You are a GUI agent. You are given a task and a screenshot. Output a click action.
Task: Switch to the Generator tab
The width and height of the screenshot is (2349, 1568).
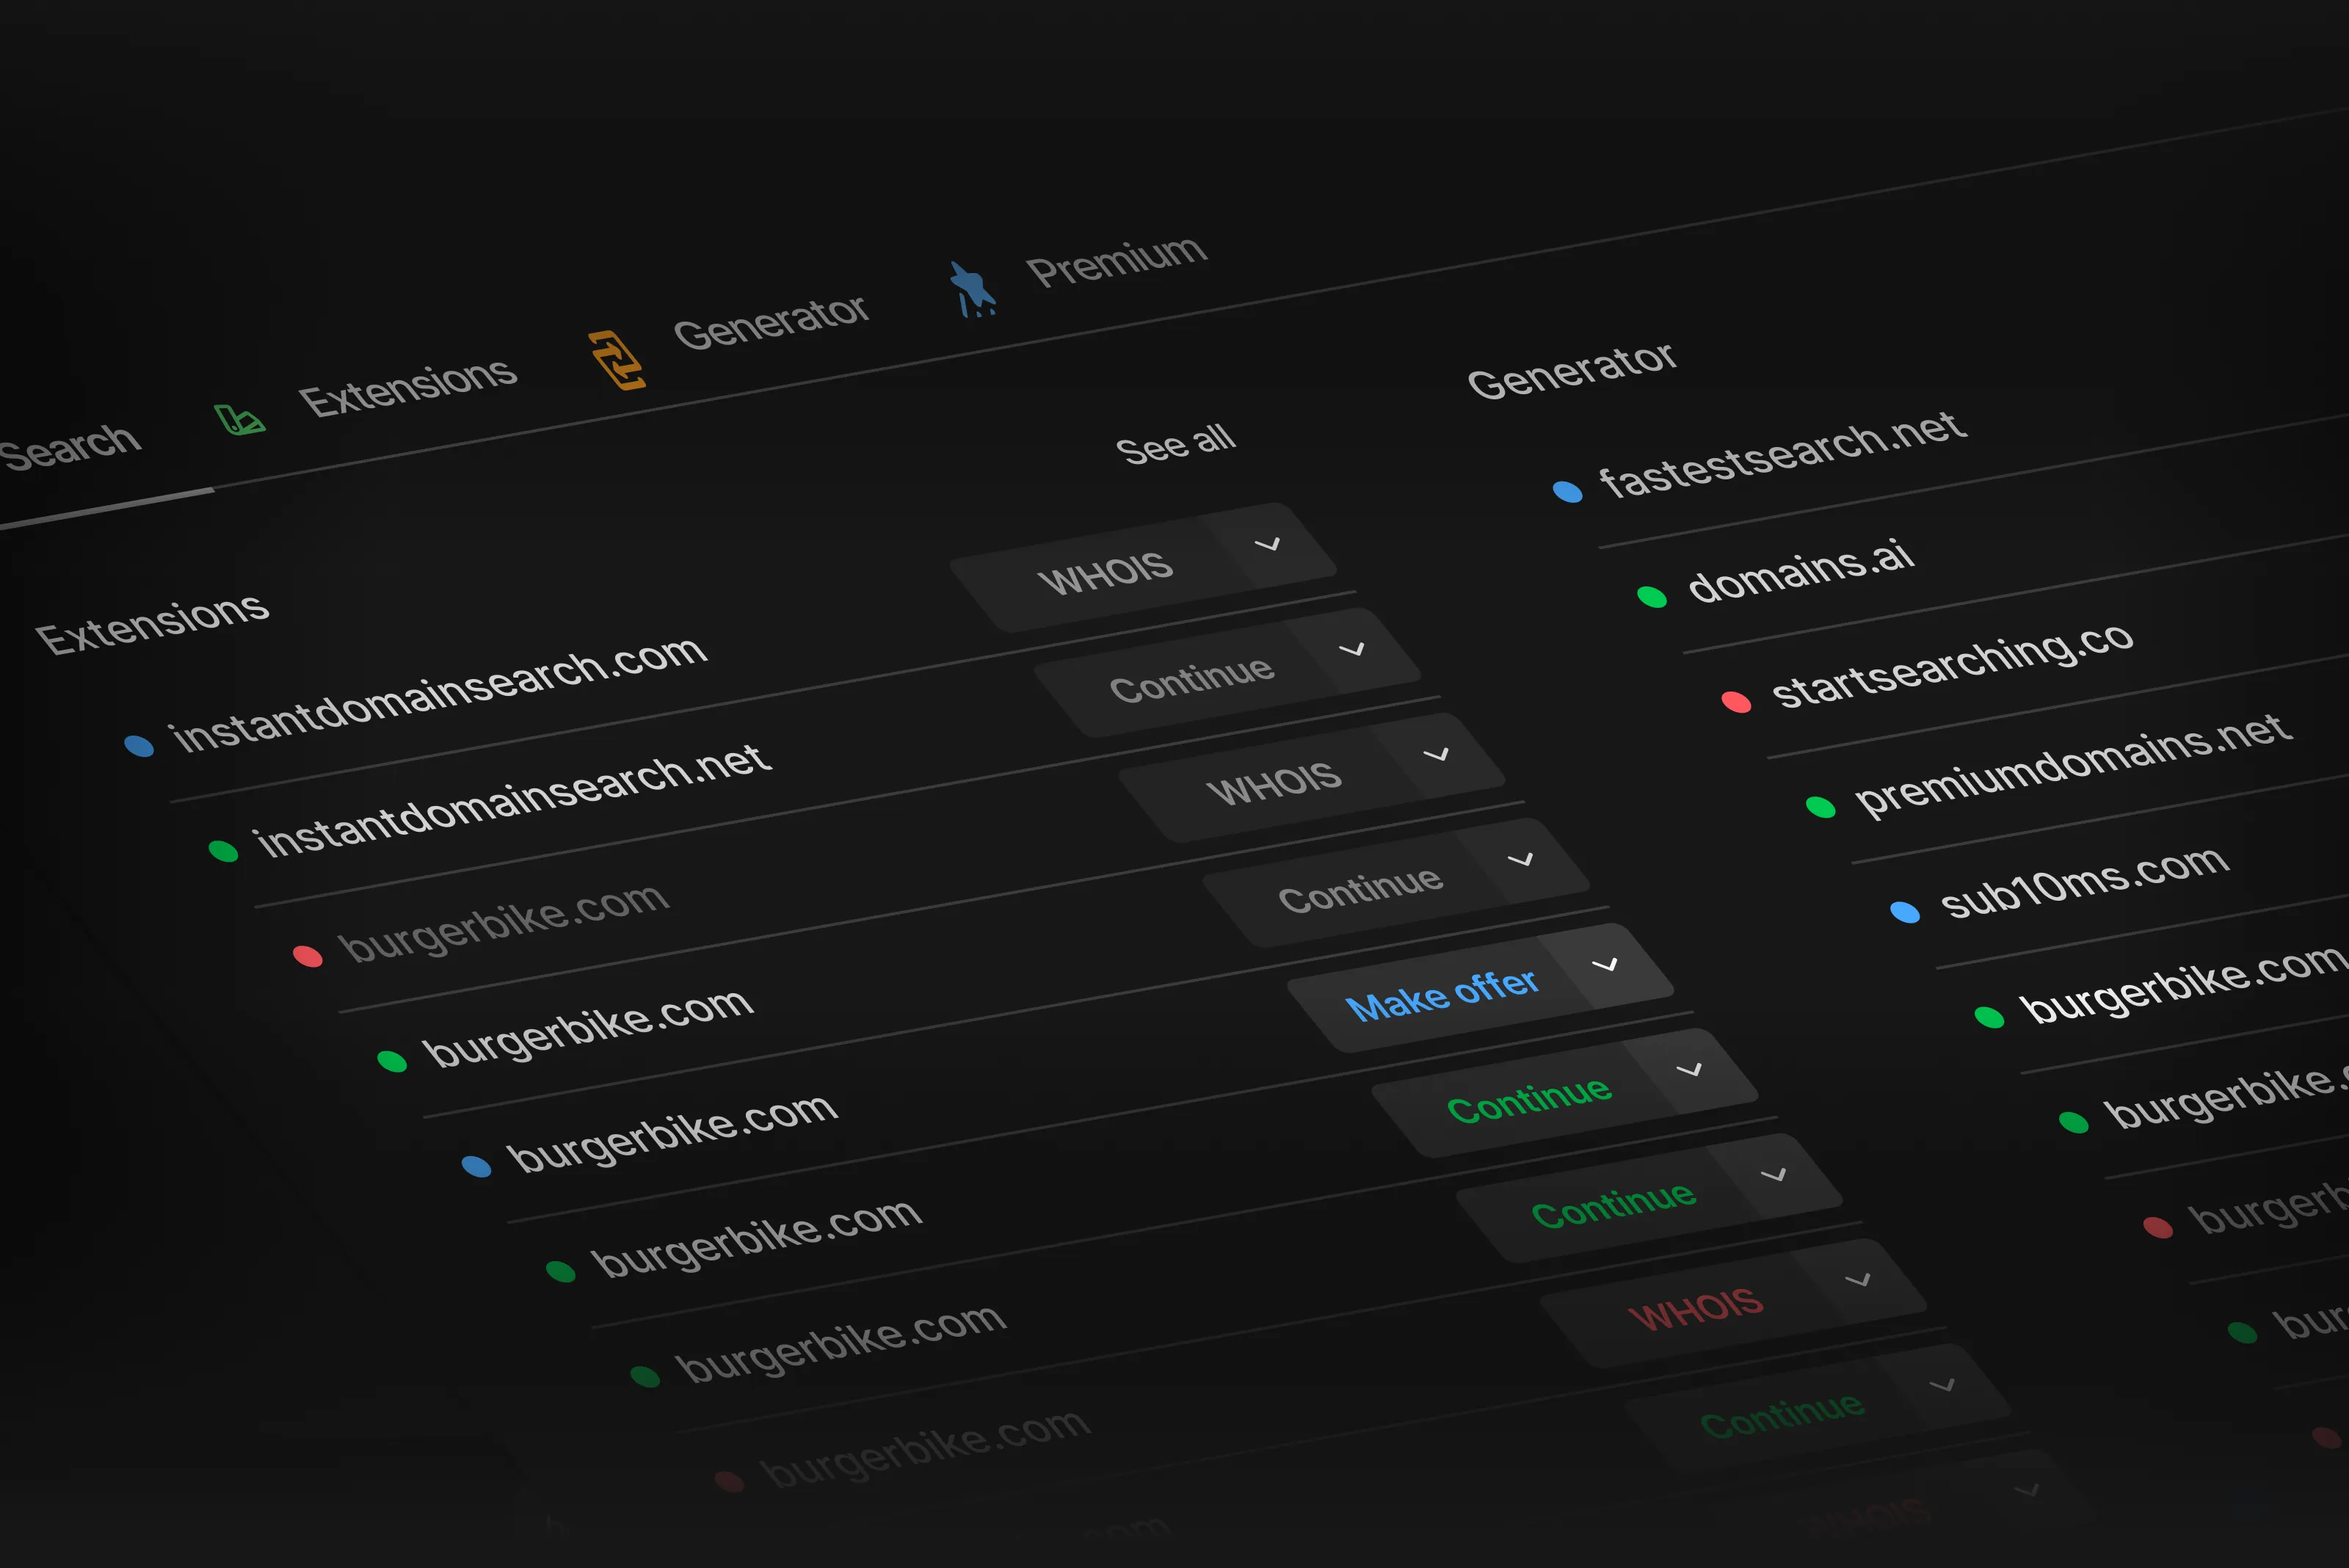771,322
